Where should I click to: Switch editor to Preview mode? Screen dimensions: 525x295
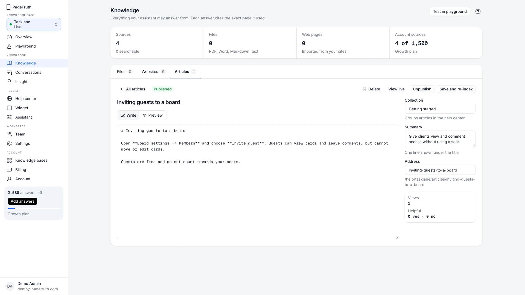point(153,115)
